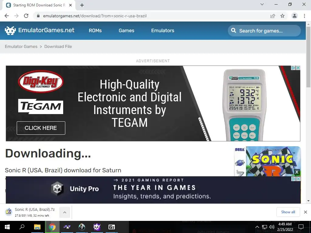Viewport: 311px width, 233px height.
Task: Click the address bar URL
Action: coord(95,16)
